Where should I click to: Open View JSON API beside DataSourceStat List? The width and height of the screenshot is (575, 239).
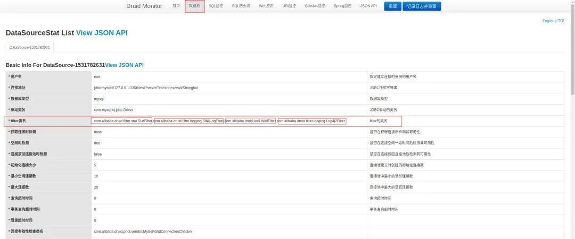click(102, 33)
